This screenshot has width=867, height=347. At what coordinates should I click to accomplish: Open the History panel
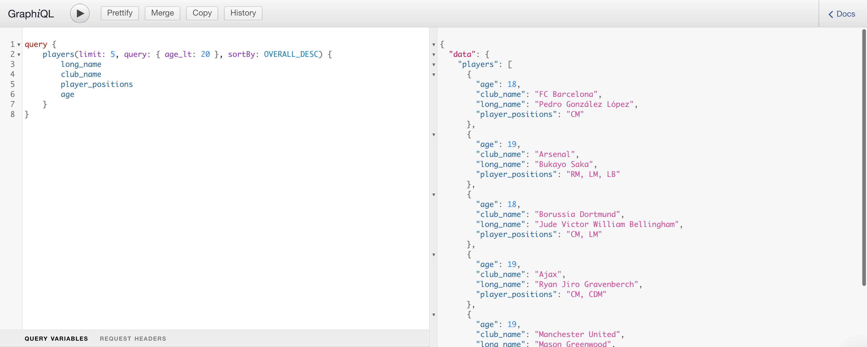pyautogui.click(x=243, y=13)
